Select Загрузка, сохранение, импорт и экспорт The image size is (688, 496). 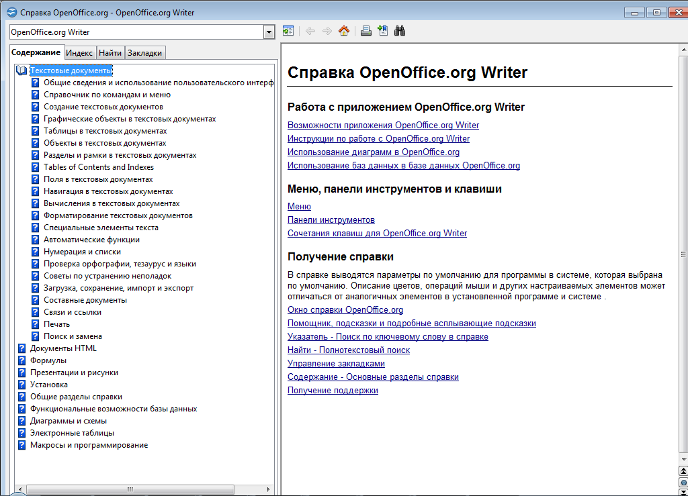[118, 288]
